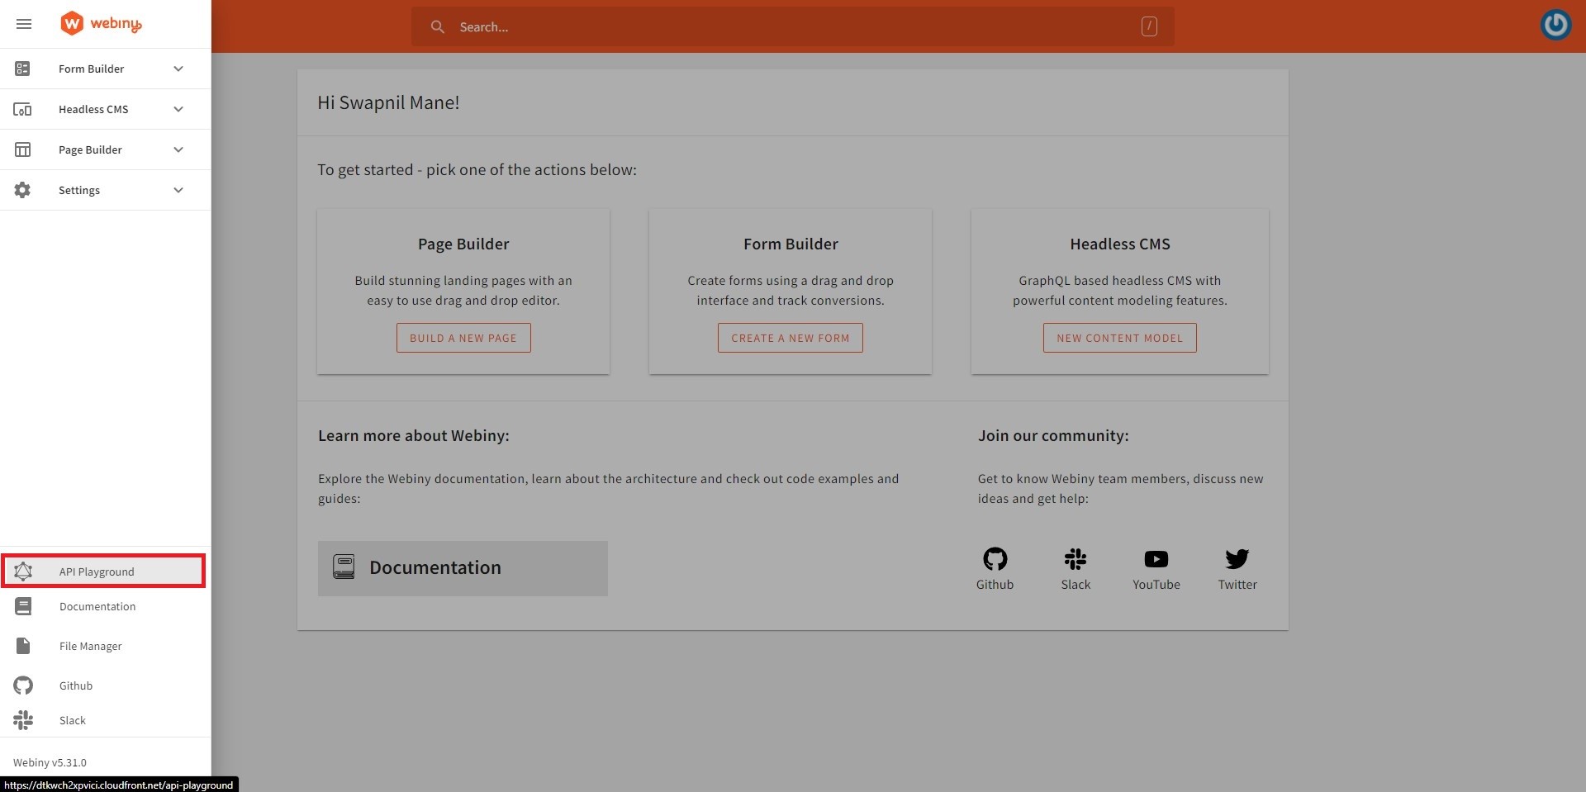Expand the Settings chevron
The height and width of the screenshot is (792, 1586).
178,190
